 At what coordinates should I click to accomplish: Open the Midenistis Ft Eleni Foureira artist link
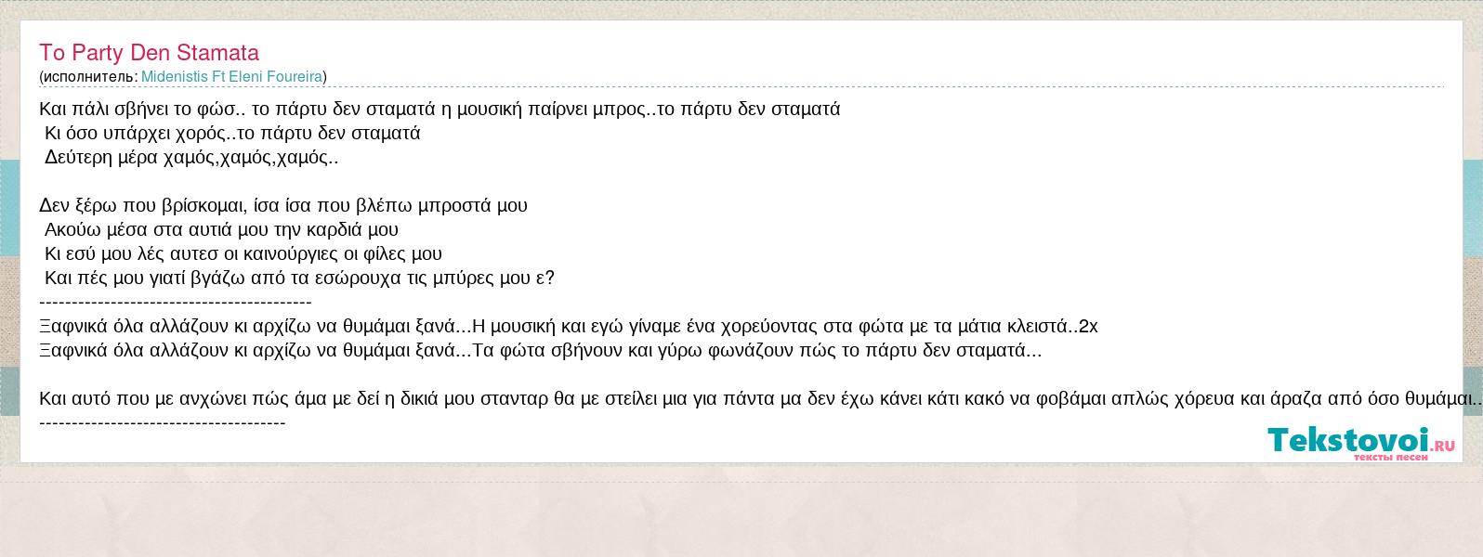pos(231,77)
